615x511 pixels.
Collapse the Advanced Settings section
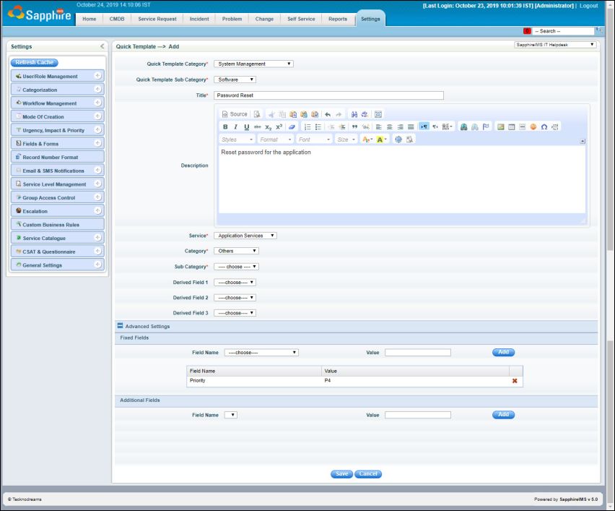pyautogui.click(x=121, y=327)
